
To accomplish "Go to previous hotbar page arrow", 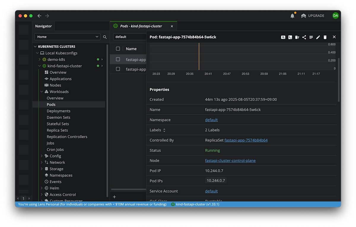I will [18, 199].
